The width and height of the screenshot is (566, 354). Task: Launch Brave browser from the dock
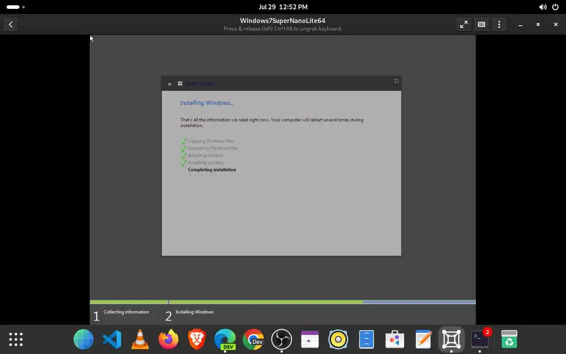(197, 339)
